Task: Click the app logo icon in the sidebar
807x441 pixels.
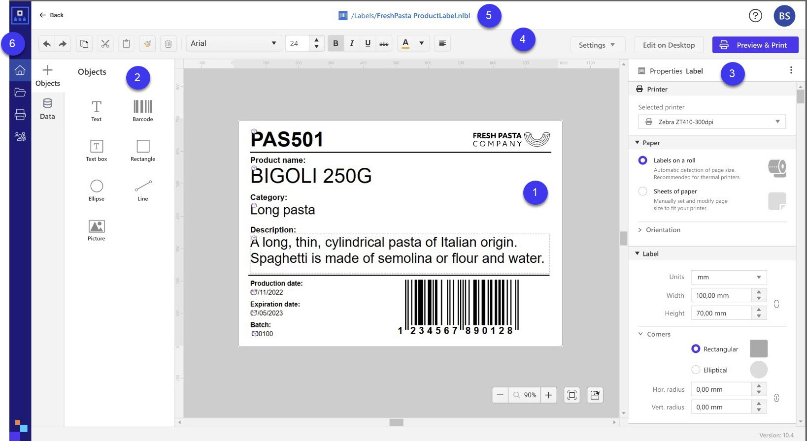Action: click(20, 15)
